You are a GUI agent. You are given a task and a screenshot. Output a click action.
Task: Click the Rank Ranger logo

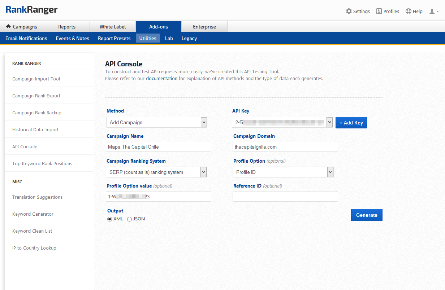(x=32, y=10)
